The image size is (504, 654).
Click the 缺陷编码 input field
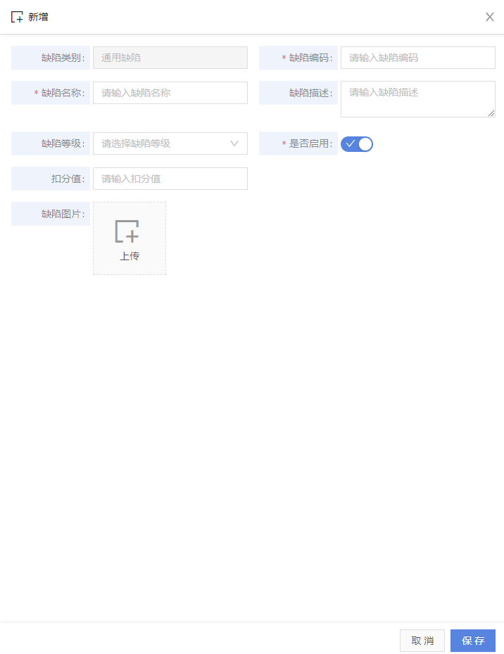[418, 58]
